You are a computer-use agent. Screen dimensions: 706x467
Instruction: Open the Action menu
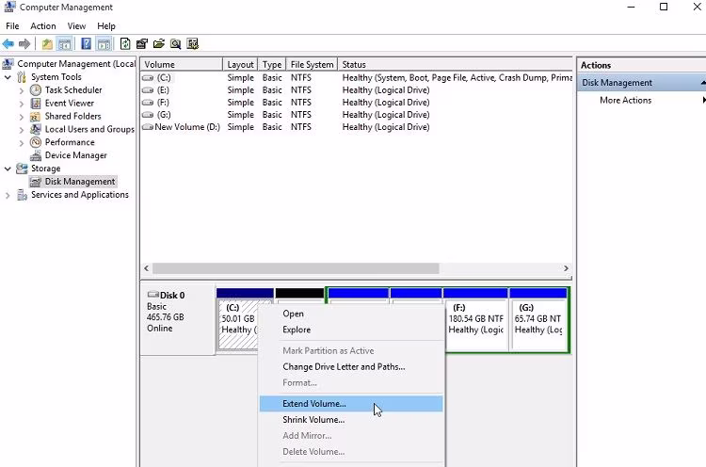(43, 26)
